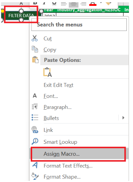
Task: Open the font color dropdown arrow
Action: (x=101, y=3)
